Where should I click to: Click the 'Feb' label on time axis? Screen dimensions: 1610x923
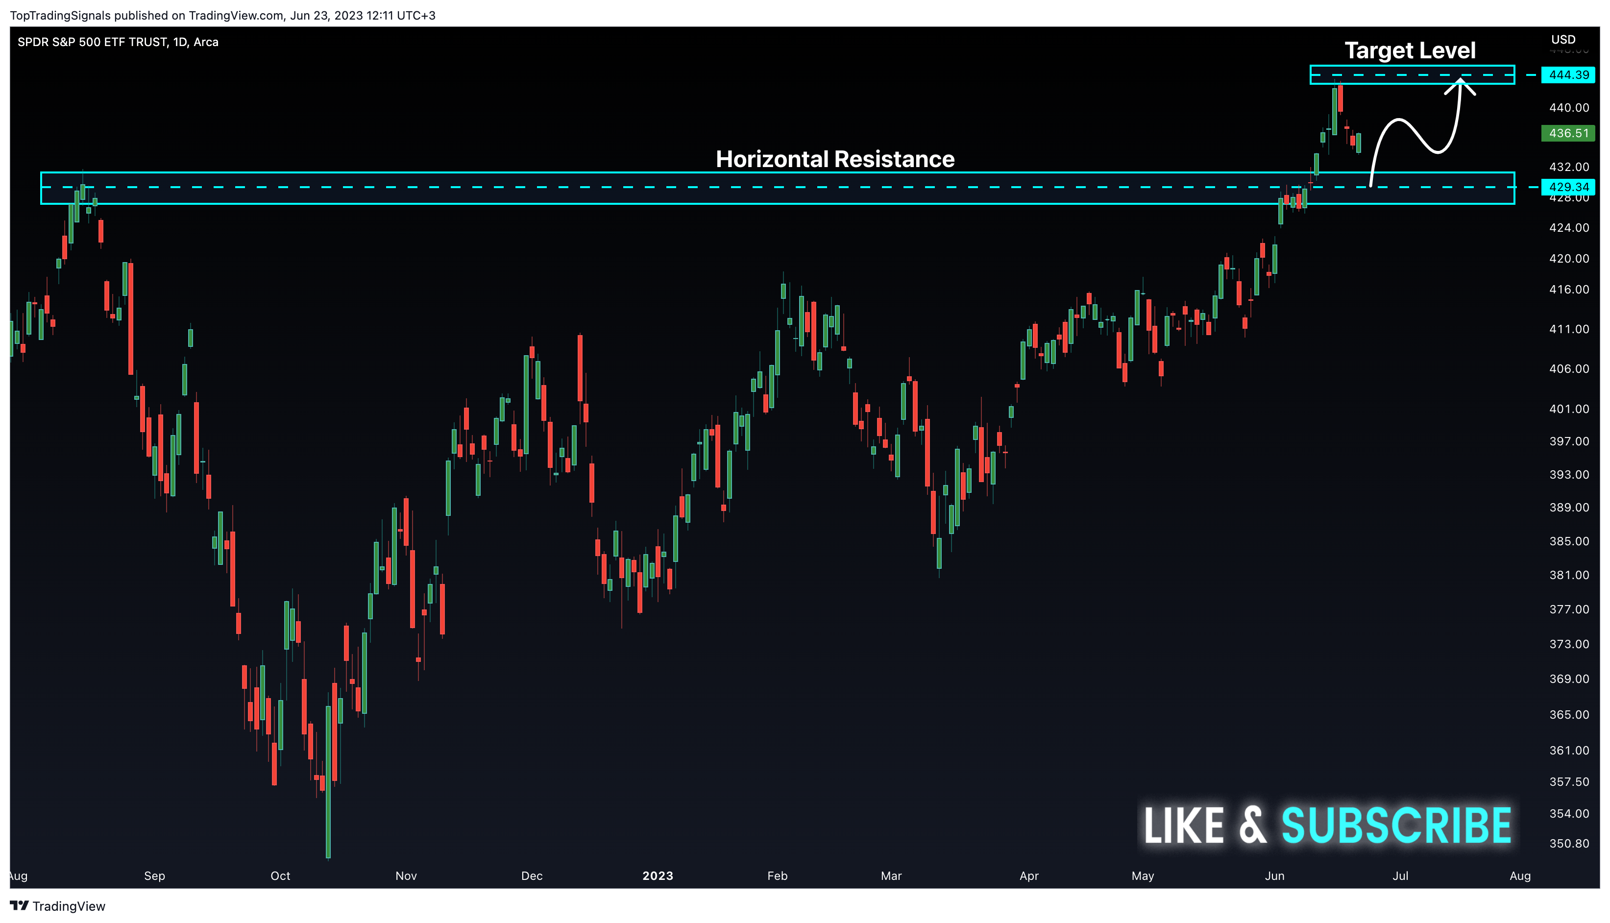[777, 875]
